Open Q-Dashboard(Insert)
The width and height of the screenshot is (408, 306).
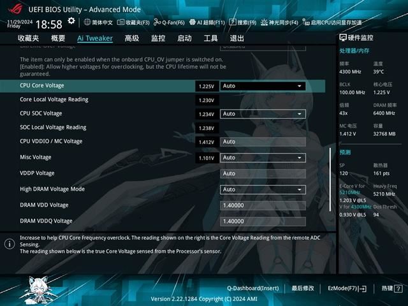(252, 288)
